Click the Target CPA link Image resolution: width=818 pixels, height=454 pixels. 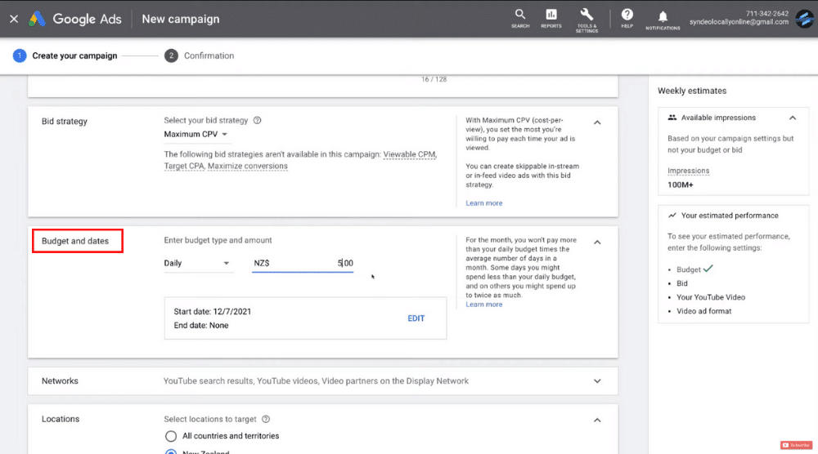click(183, 166)
